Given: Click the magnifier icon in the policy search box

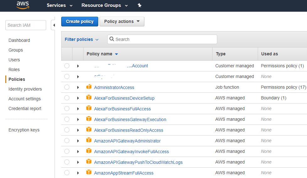Looking at the screenshot, I should 112,39.
